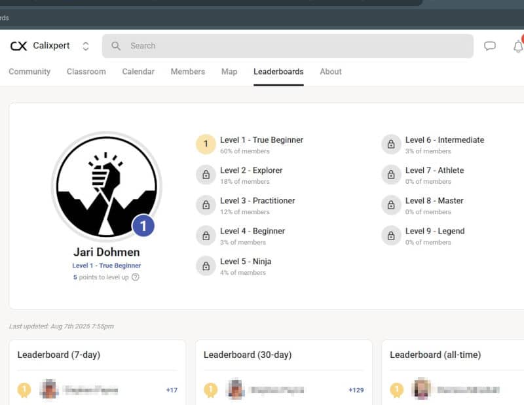Click the yellow Level 1 badge icon
524x405 pixels.
click(206, 144)
